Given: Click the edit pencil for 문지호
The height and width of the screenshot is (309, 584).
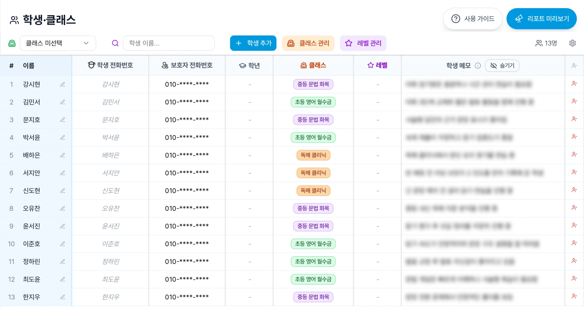Looking at the screenshot, I should (63, 120).
